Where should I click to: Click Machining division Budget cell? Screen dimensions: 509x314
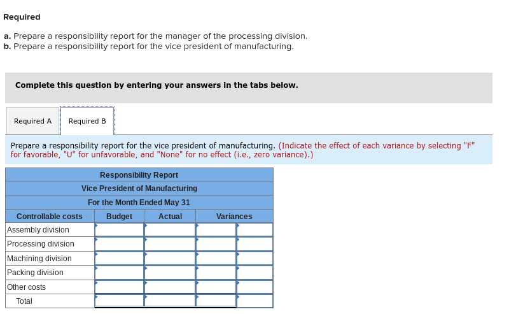[x=120, y=258]
